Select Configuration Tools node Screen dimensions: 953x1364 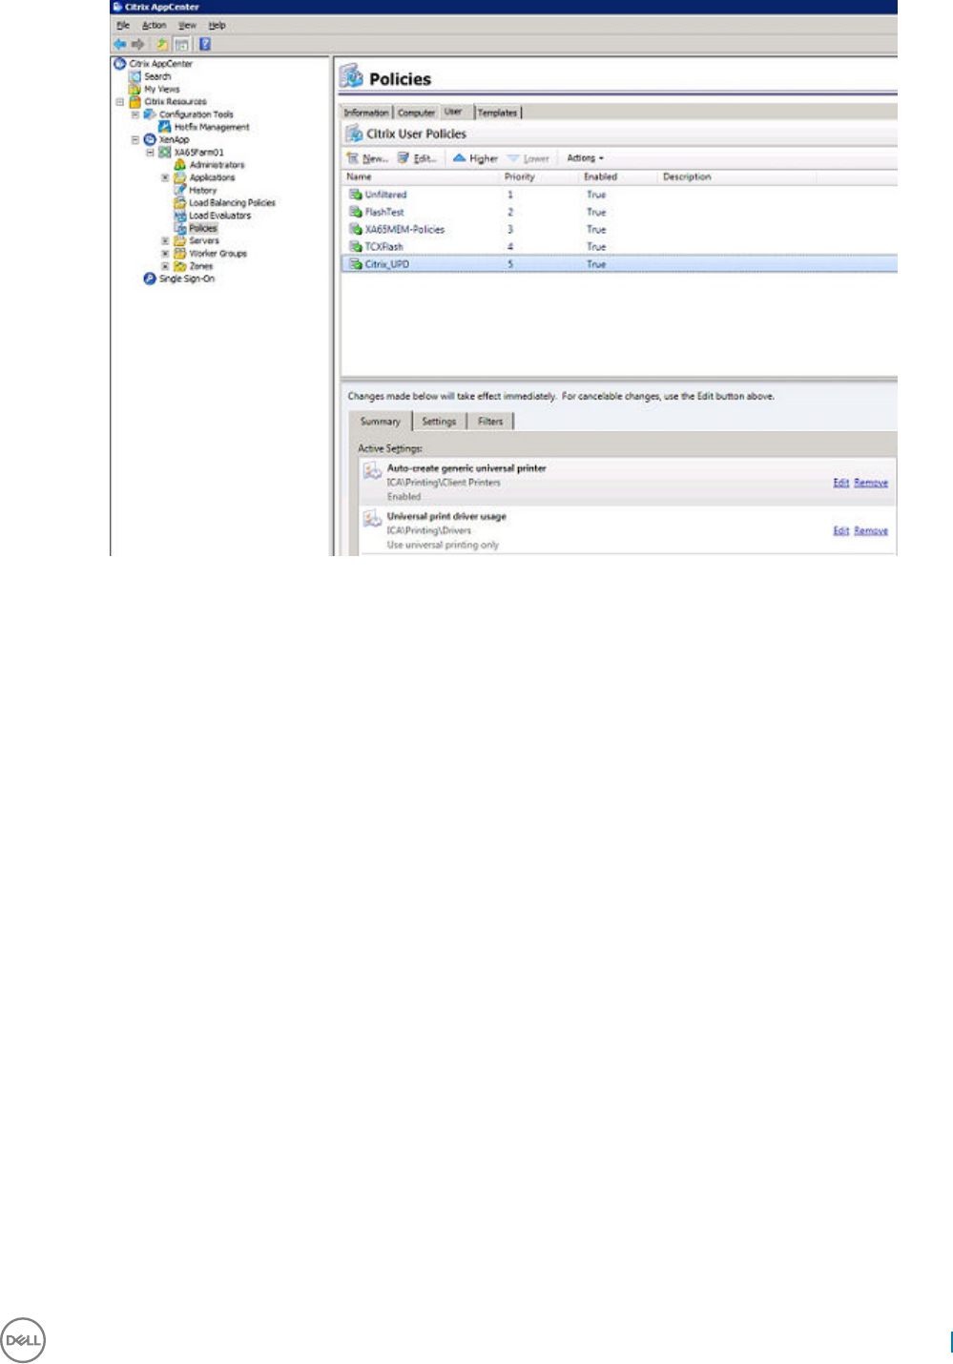[x=196, y=114]
